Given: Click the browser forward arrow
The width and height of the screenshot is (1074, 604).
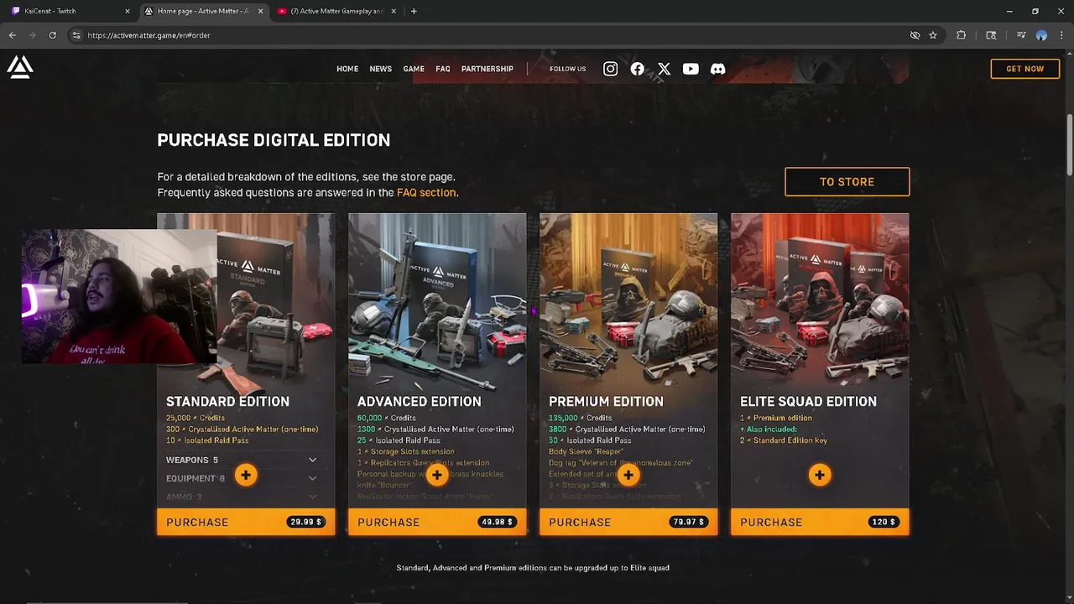Looking at the screenshot, I should pyautogui.click(x=33, y=35).
